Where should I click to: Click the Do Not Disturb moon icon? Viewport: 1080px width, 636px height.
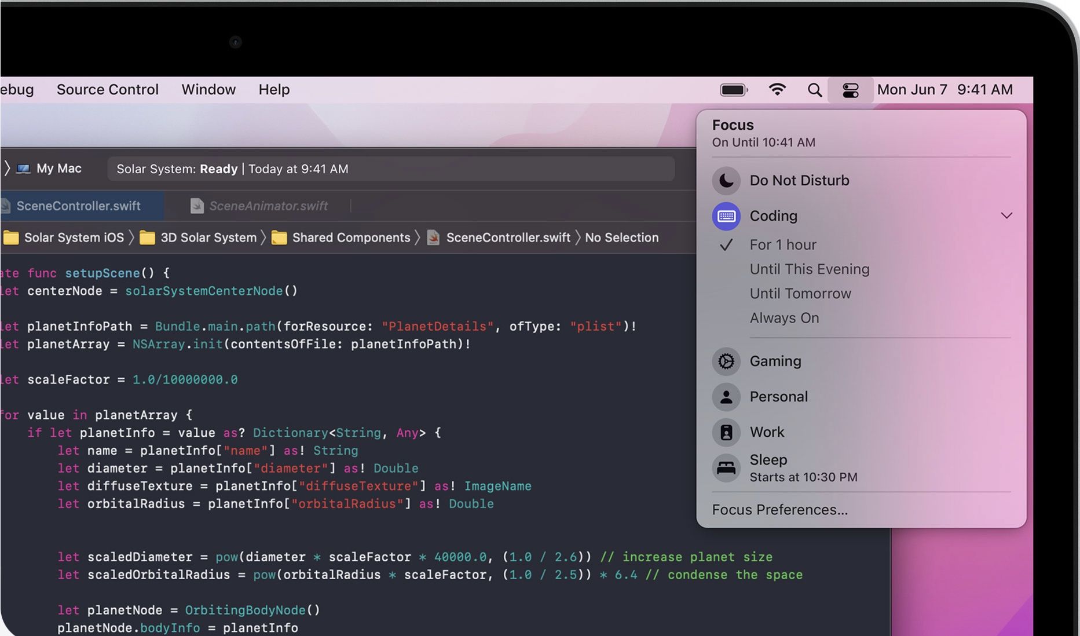[x=726, y=180]
